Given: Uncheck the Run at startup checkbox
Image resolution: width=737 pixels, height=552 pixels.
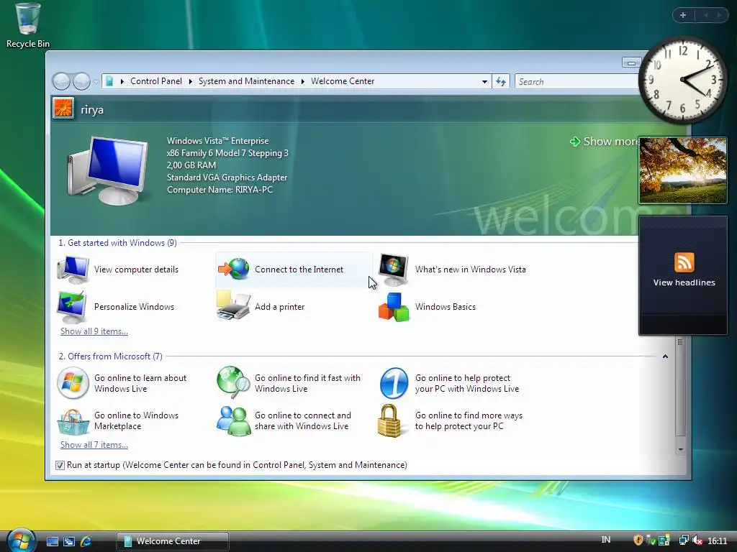Looking at the screenshot, I should coord(60,465).
